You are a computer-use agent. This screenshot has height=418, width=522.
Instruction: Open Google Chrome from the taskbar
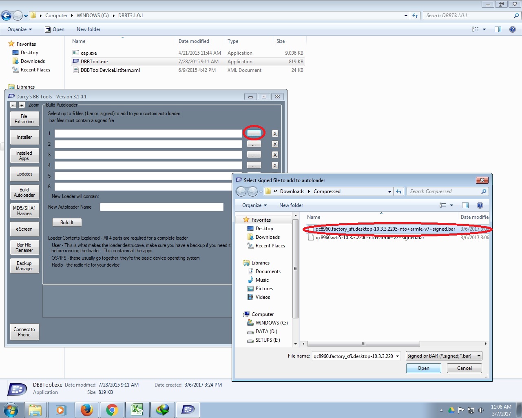click(x=112, y=410)
